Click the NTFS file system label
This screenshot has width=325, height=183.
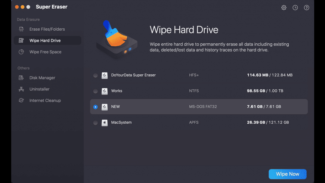tap(194, 91)
